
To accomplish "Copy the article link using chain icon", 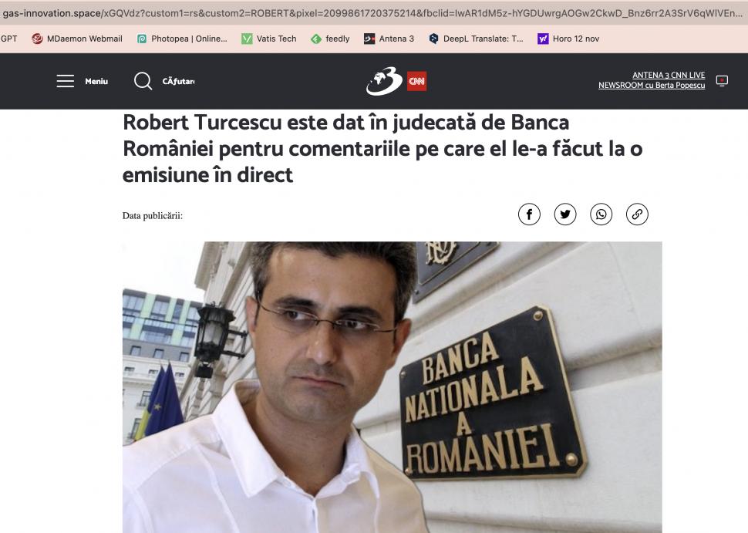I will (635, 214).
